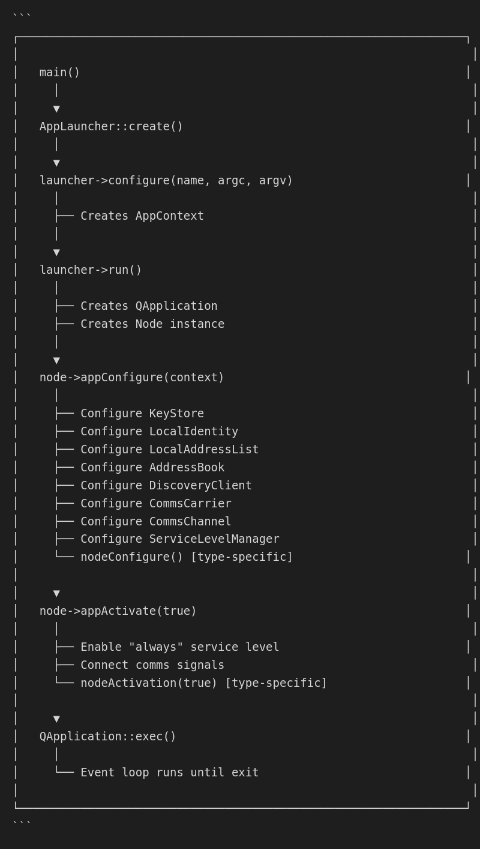Select Enable "always" service level entry

tap(180, 647)
